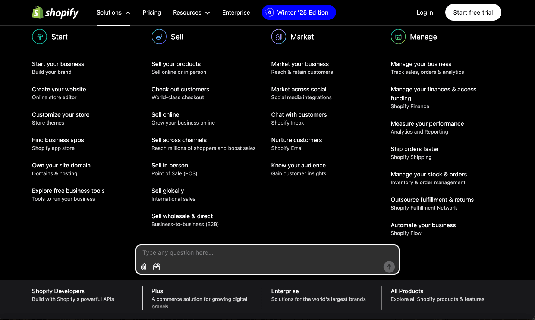This screenshot has width=535, height=320.
Task: Expand the Resources dropdown
Action: coord(191,13)
